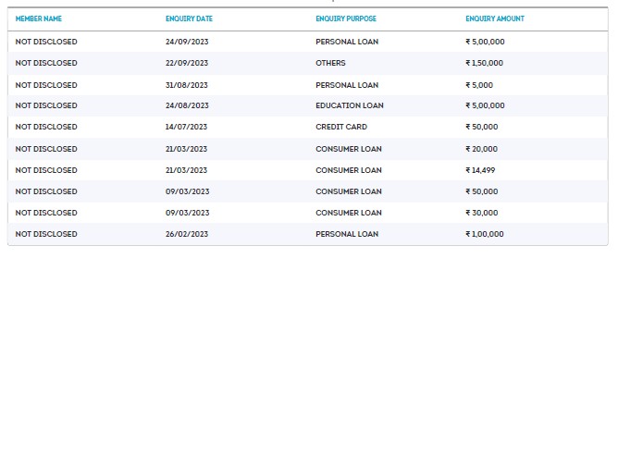This screenshot has height=455, width=618.
Task: Click the Member Name column header
Action: (39, 18)
